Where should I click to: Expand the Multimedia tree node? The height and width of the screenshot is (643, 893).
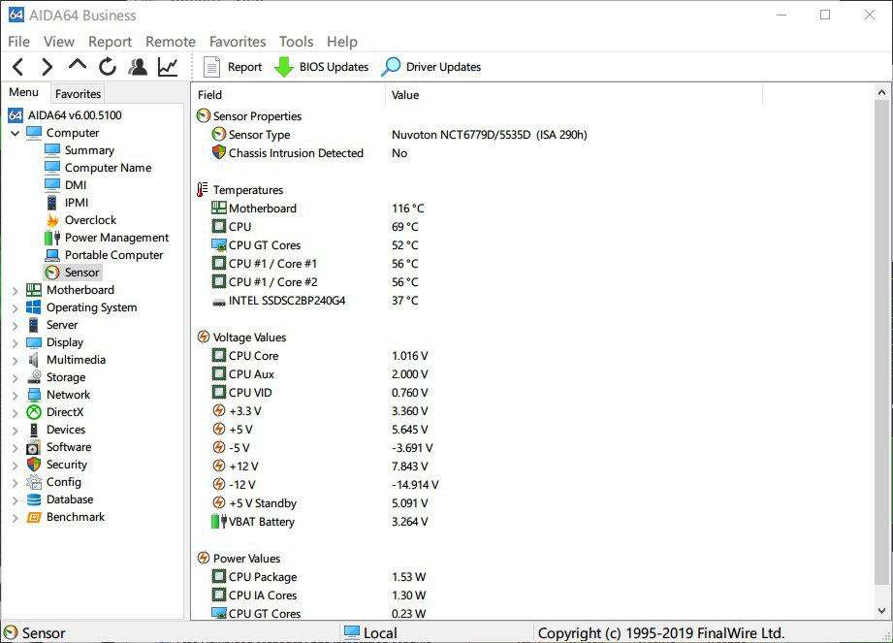pyautogui.click(x=15, y=361)
